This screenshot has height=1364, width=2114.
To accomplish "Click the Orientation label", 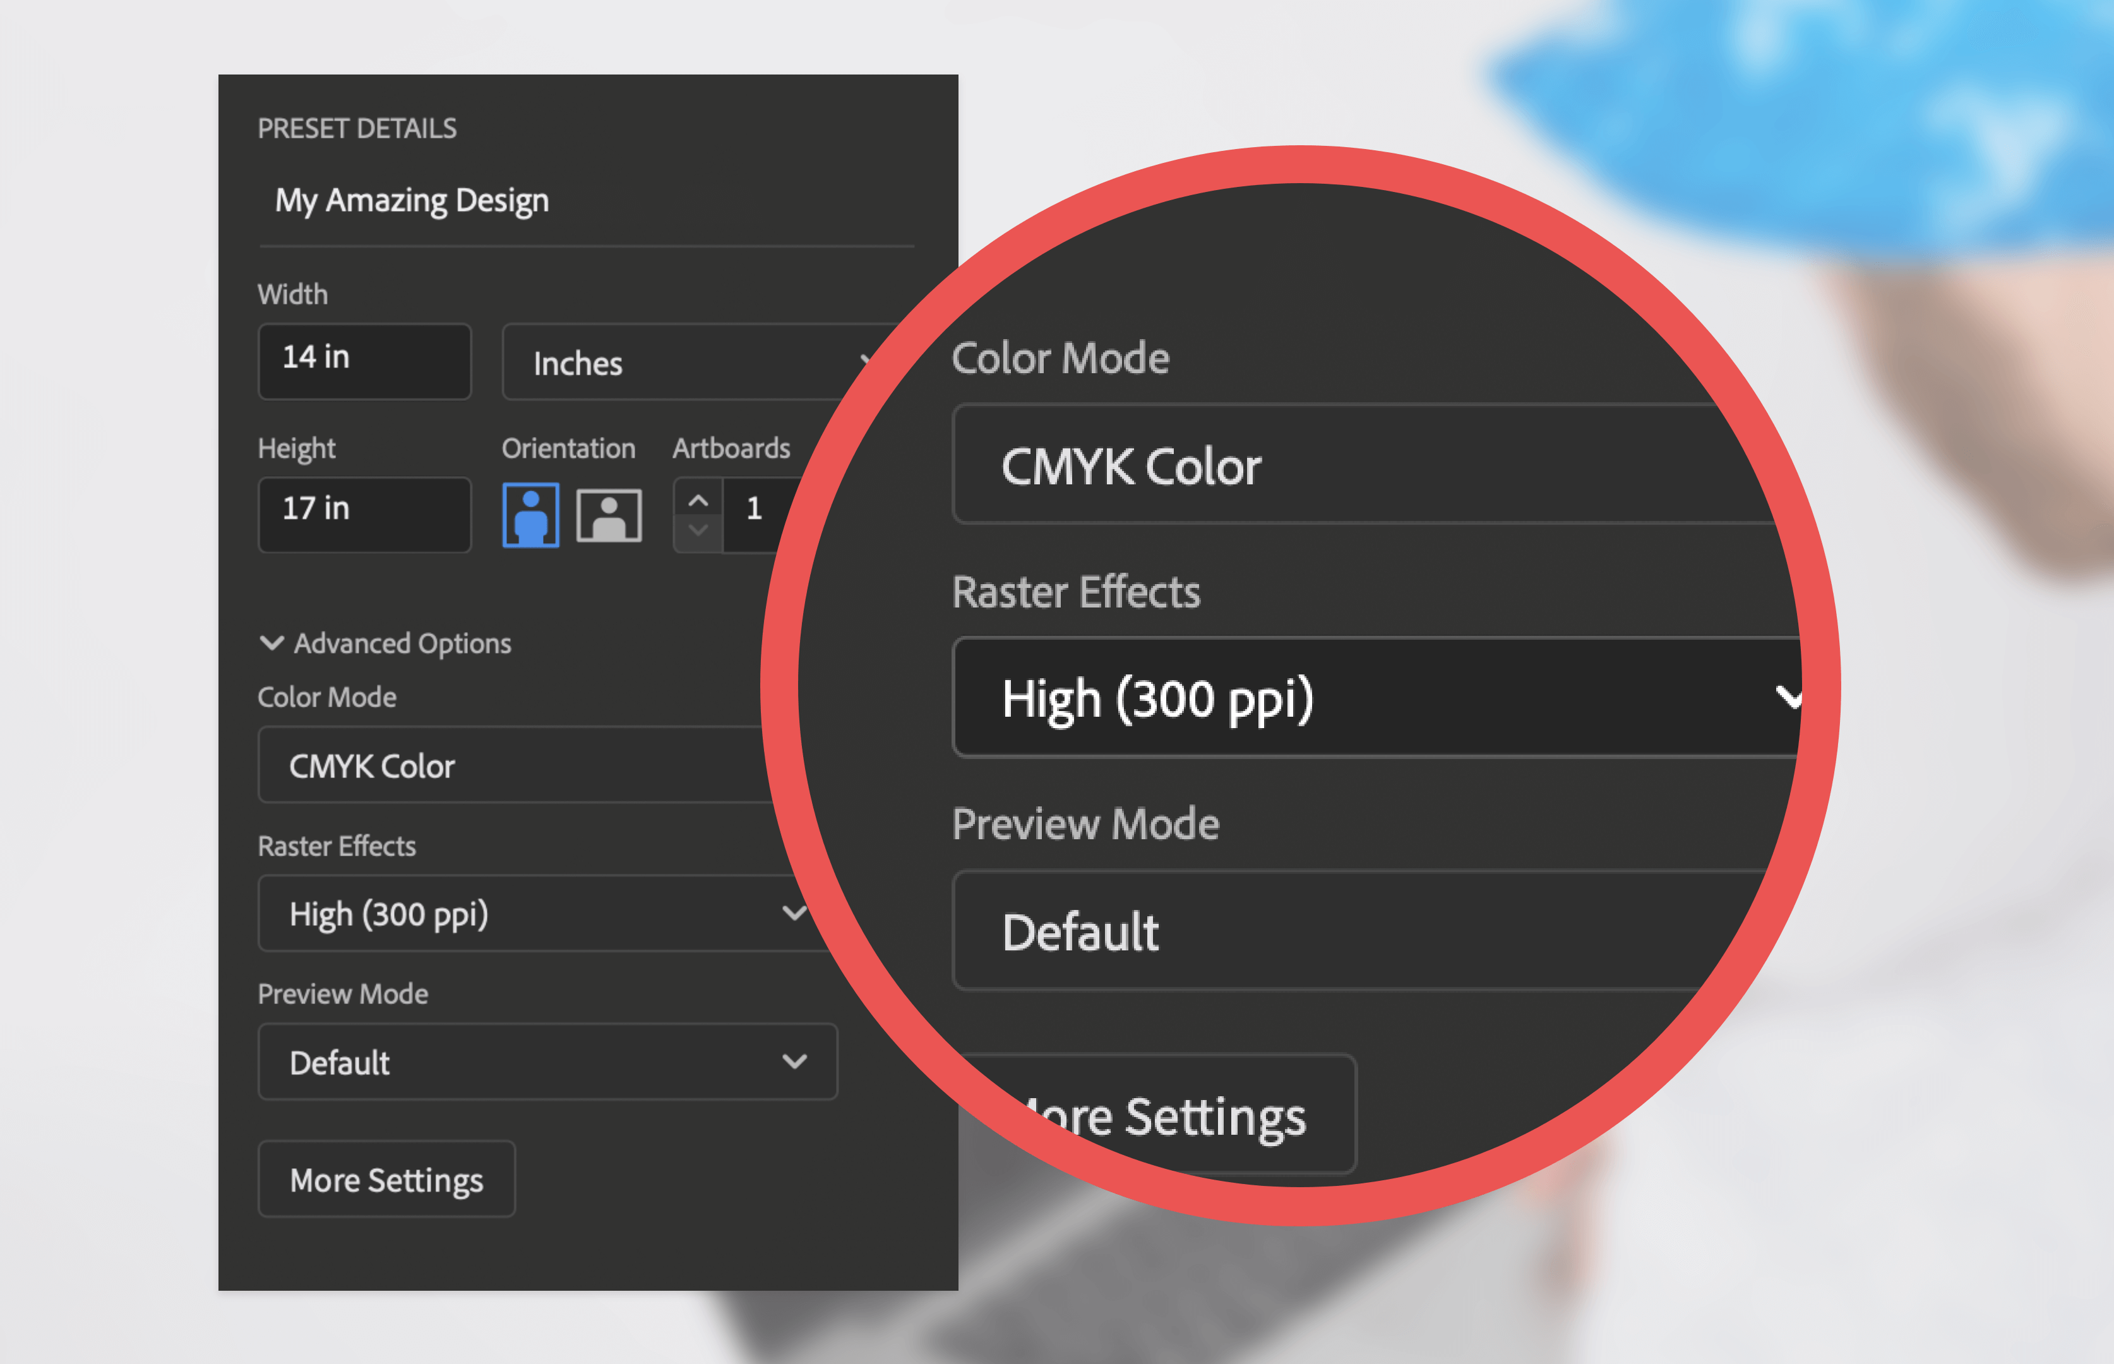I will click(x=568, y=448).
